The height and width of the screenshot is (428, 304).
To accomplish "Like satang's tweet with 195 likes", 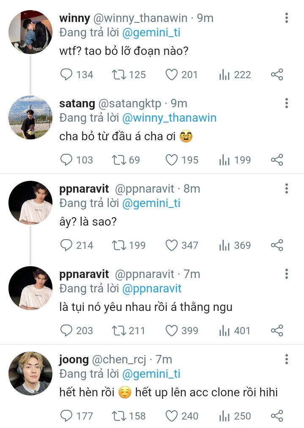I will click(171, 160).
